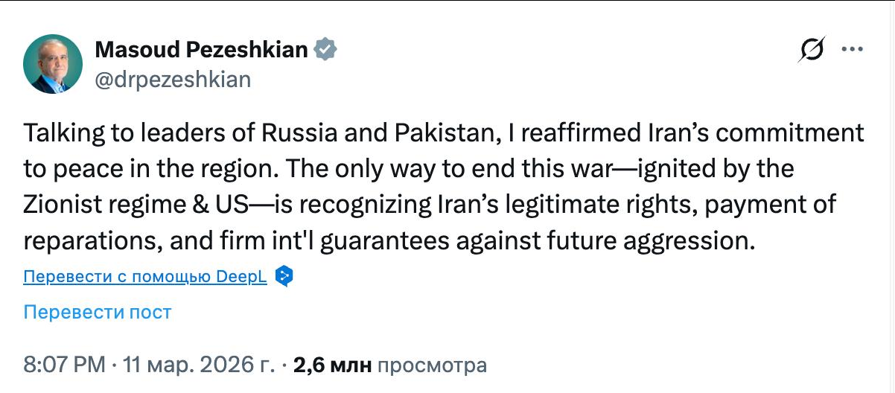Click the DeepL logo icon

(284, 277)
